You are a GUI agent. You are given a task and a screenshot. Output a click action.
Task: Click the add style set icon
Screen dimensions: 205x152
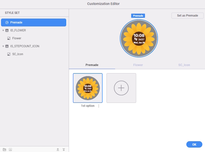10,149
